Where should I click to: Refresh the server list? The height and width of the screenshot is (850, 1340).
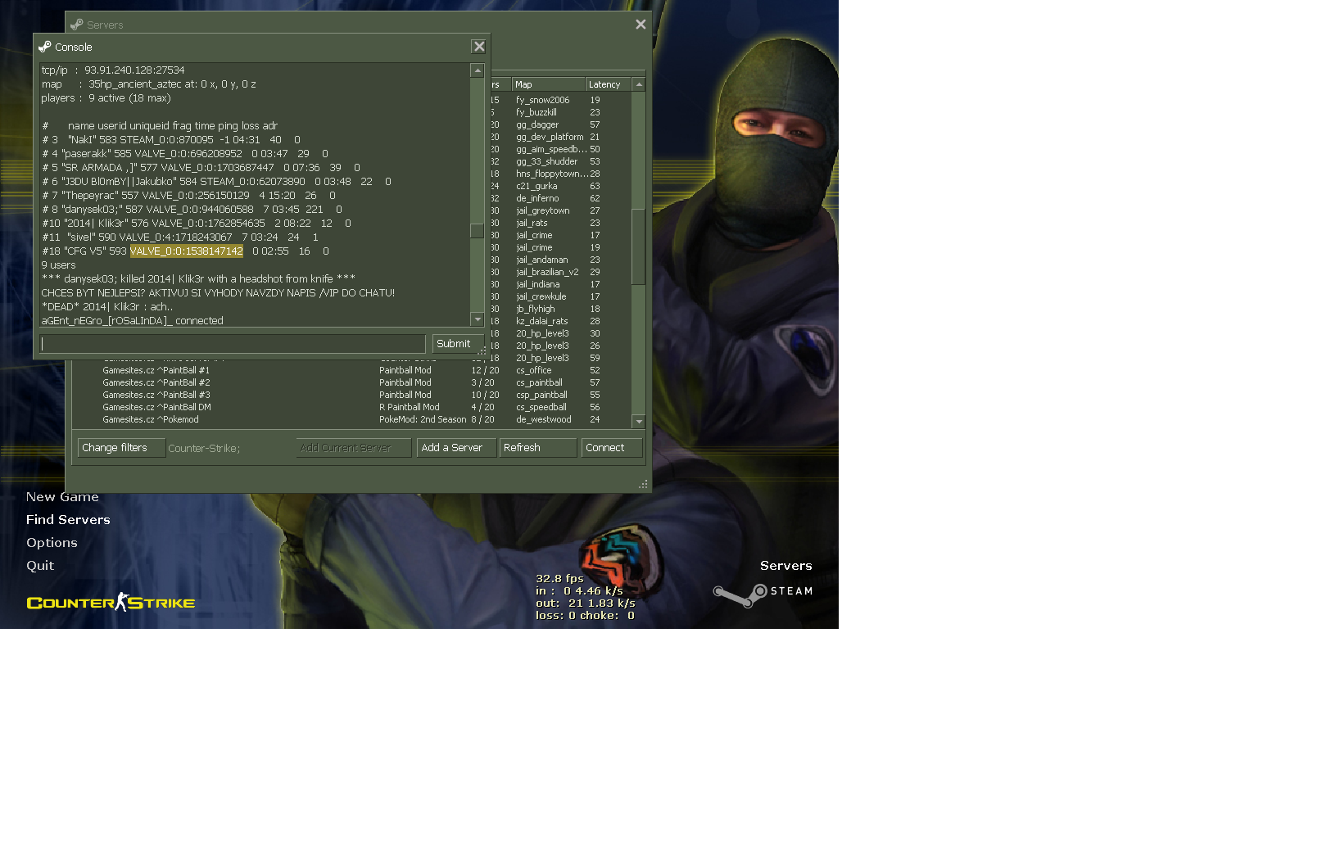[x=538, y=448]
